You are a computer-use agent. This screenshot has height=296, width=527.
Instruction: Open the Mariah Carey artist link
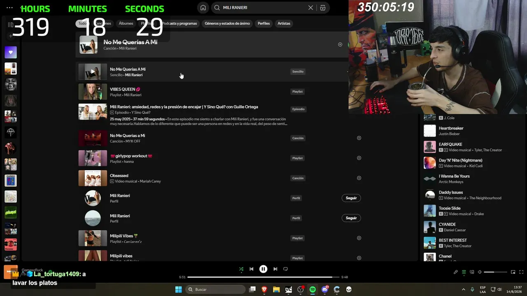(x=150, y=181)
